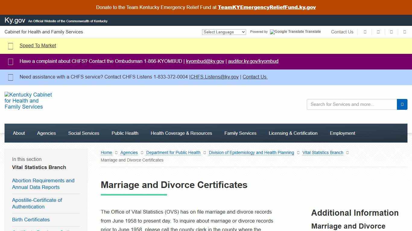Click the second social icon next to Contact Us
The height and width of the screenshot is (231, 412).
point(378,32)
